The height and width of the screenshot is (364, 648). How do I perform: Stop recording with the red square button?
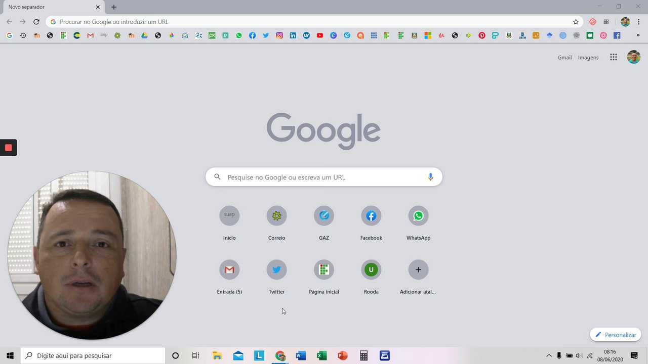(8, 148)
